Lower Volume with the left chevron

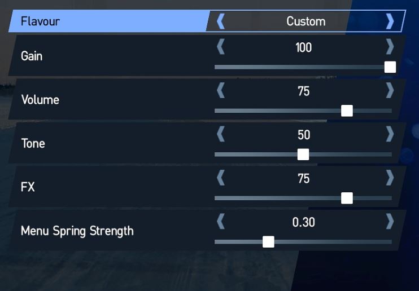[221, 90]
